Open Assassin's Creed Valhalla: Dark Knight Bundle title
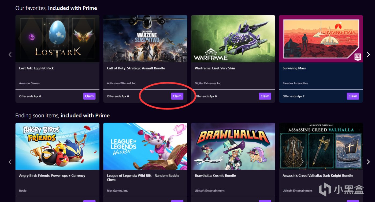The height and width of the screenshot is (202, 375). point(318,176)
